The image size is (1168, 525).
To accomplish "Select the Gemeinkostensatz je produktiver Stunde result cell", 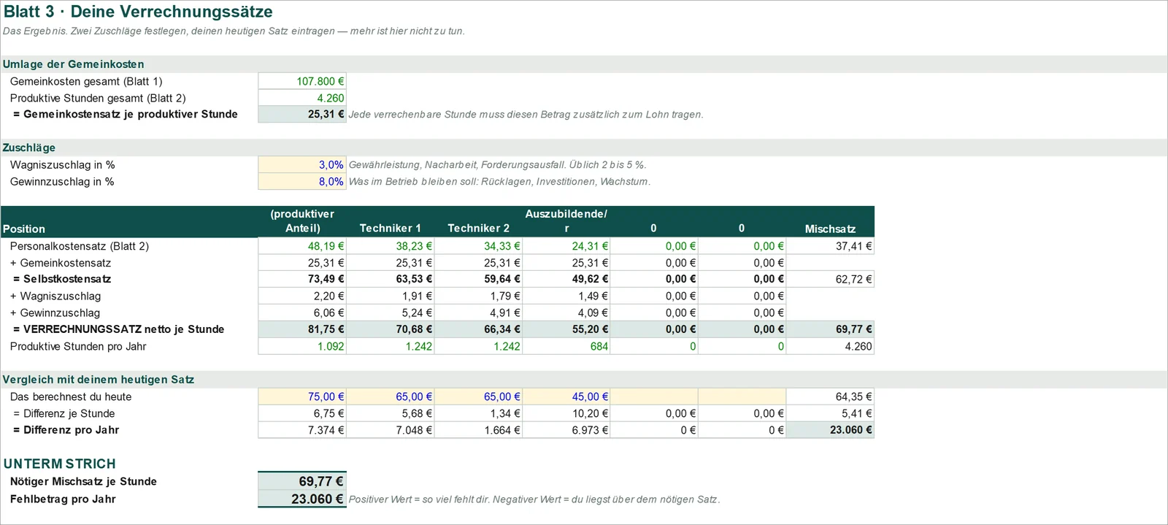I will pyautogui.click(x=302, y=114).
